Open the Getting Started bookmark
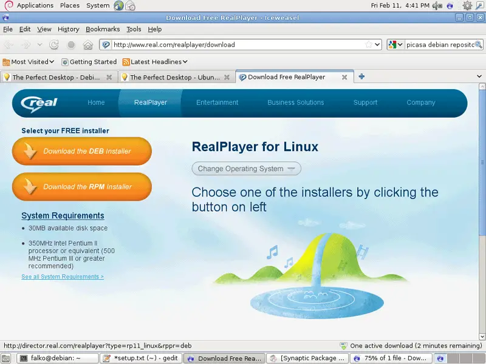Image resolution: width=486 pixels, height=364 pixels. (89, 62)
